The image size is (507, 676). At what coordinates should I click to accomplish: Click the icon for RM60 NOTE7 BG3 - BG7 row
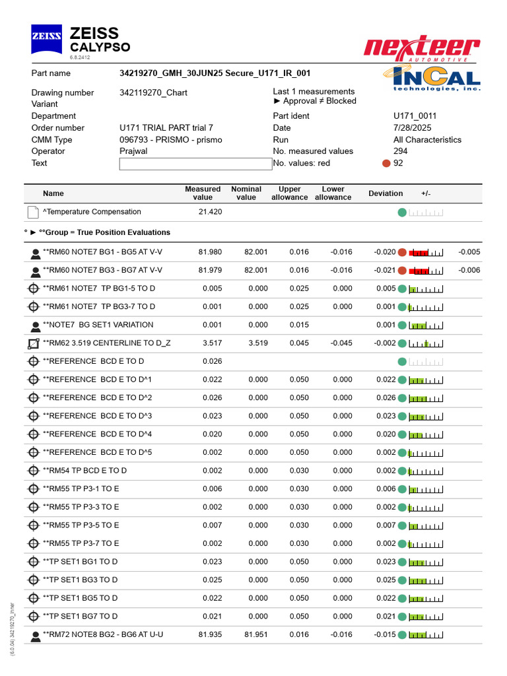click(x=36, y=273)
